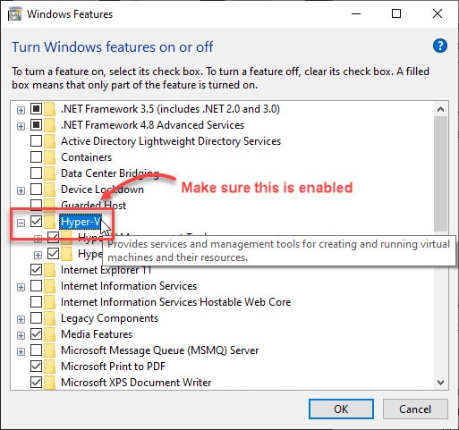Expand the Internet Information Services node

[21, 287]
